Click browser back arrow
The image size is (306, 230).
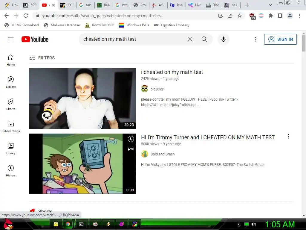pyautogui.click(x=7, y=16)
